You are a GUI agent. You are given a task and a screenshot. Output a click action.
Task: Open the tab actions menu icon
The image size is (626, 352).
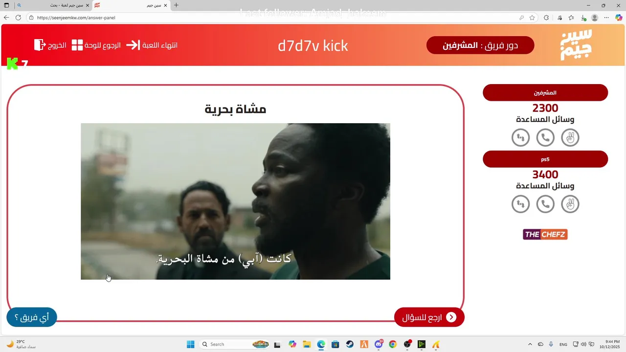pyautogui.click(x=6, y=5)
